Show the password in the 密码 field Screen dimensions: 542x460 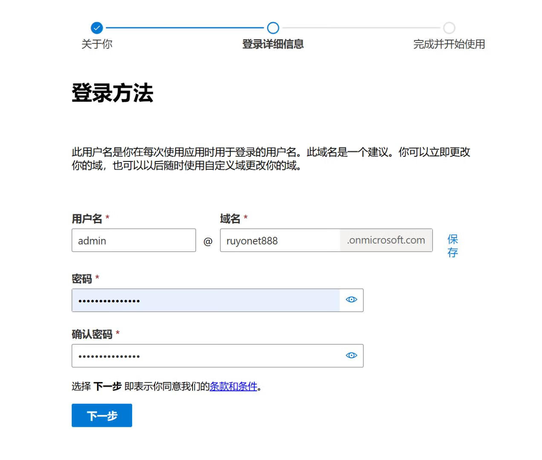351,300
